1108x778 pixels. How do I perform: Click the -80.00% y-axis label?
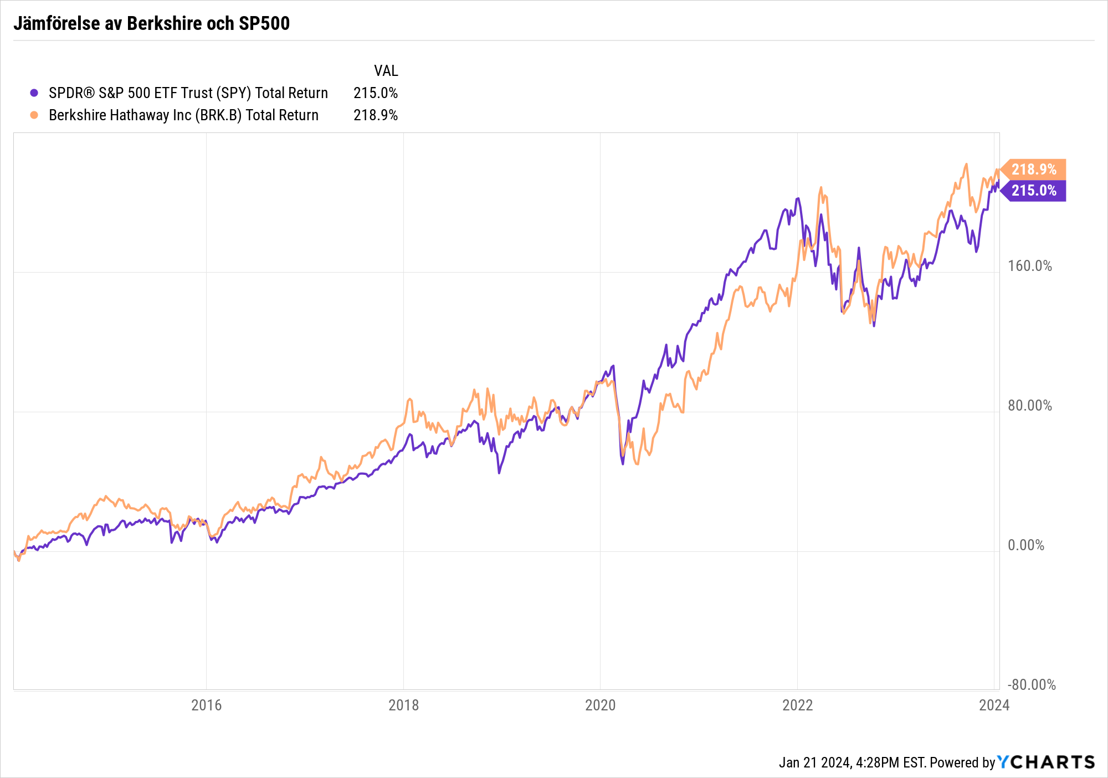tap(1031, 685)
